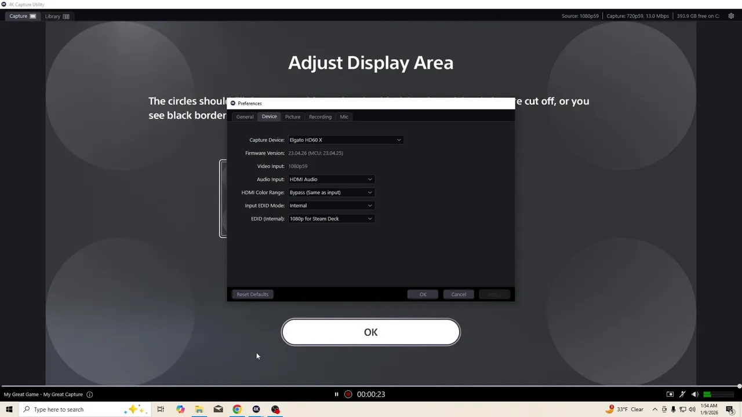
Task: Confirm Preferences with the OK button
Action: (423, 294)
